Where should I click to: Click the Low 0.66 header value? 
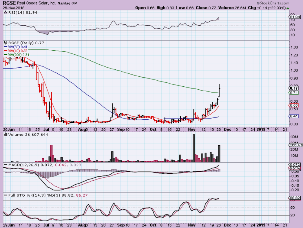185,8
